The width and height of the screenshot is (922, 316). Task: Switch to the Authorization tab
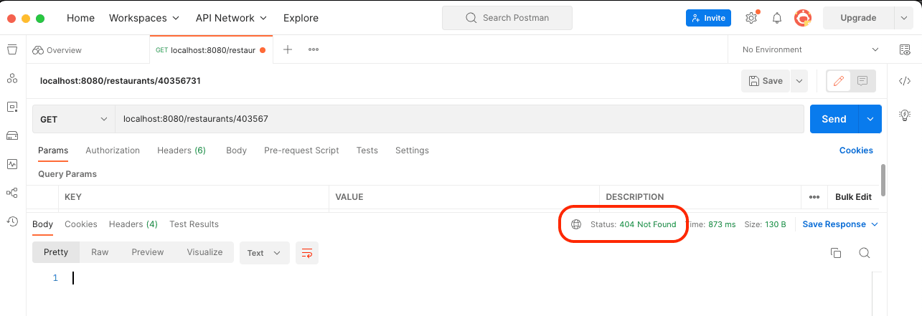click(113, 150)
